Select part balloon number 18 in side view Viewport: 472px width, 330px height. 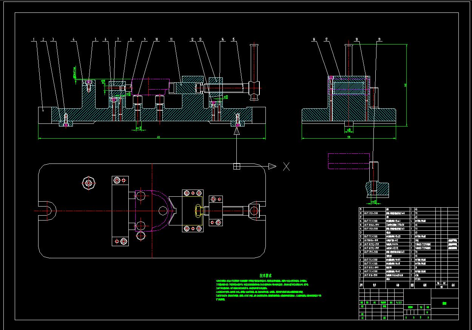click(x=356, y=39)
